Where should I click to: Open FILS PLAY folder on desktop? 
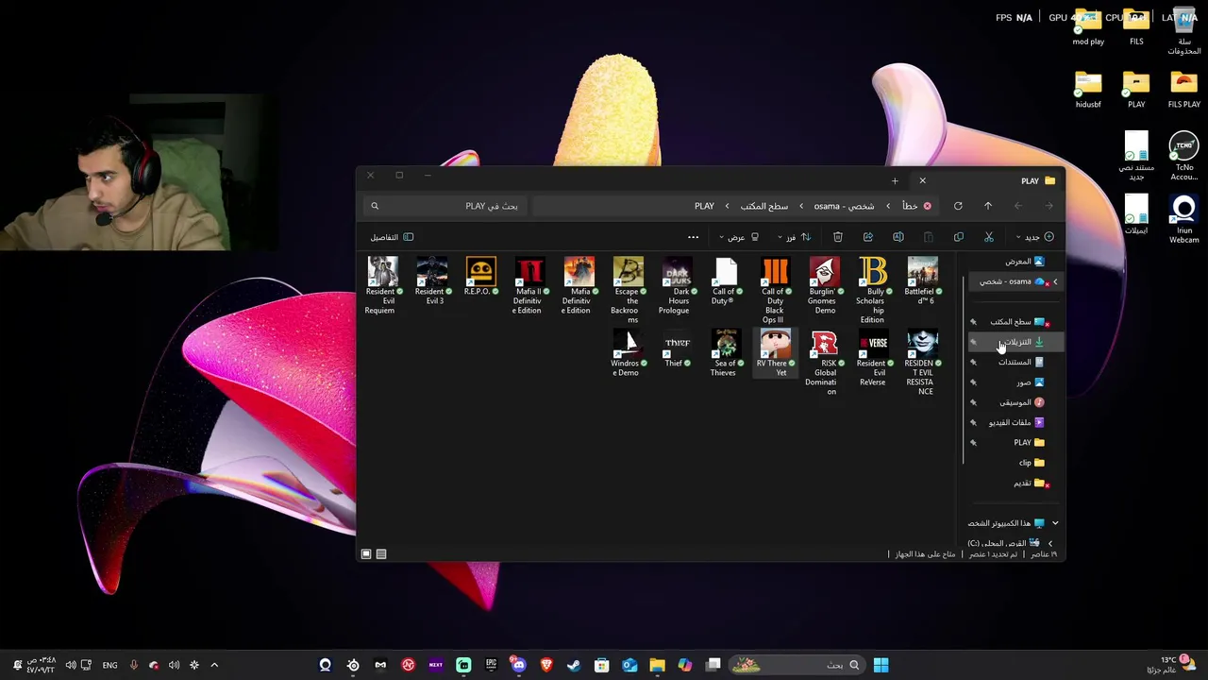point(1183,90)
